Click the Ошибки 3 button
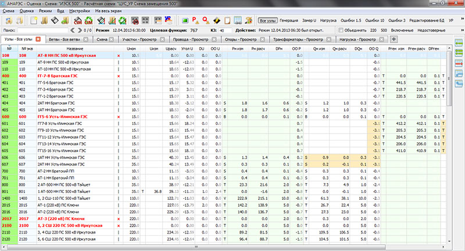The width and height of the screenshot is (465, 251). [x=397, y=20]
